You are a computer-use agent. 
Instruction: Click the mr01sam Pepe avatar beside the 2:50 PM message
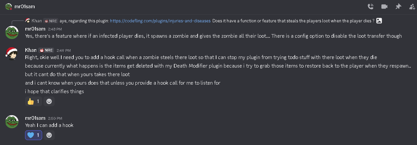(12, 121)
